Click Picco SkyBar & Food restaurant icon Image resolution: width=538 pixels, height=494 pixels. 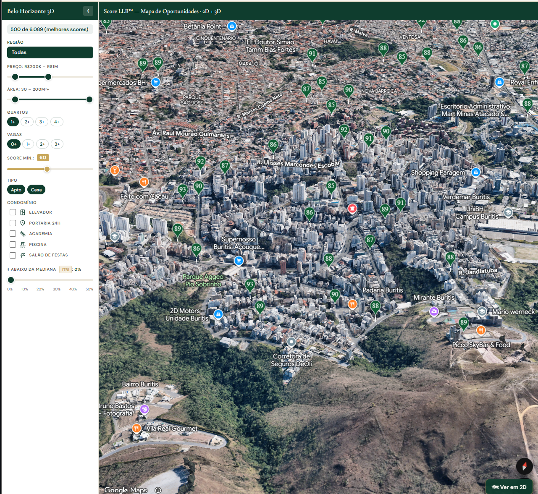481,330
